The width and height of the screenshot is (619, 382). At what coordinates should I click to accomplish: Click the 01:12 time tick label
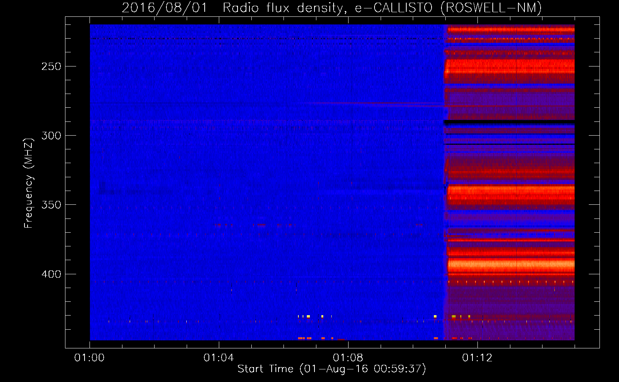[477, 358]
